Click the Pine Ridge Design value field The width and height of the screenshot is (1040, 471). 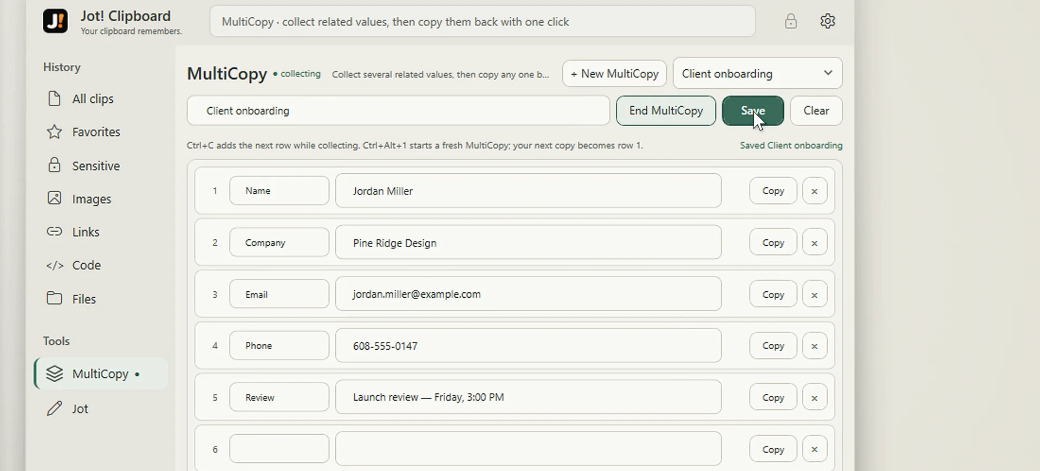click(528, 243)
